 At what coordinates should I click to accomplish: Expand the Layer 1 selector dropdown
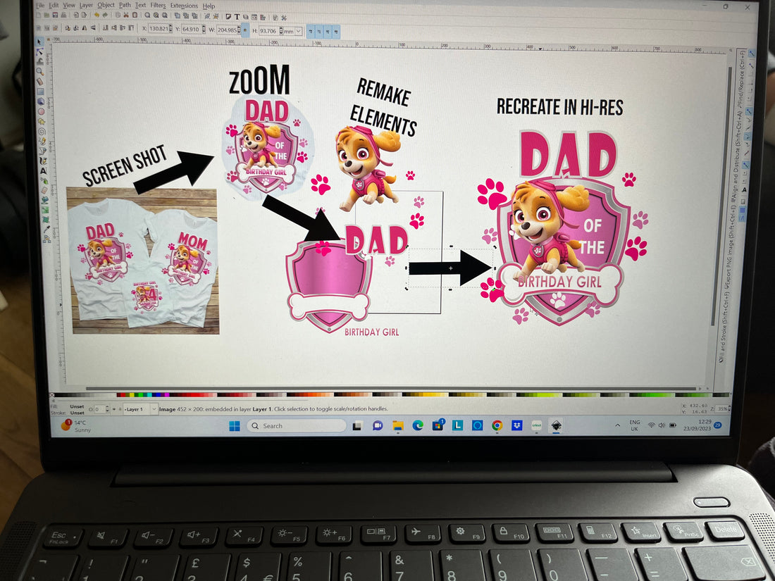coord(154,409)
